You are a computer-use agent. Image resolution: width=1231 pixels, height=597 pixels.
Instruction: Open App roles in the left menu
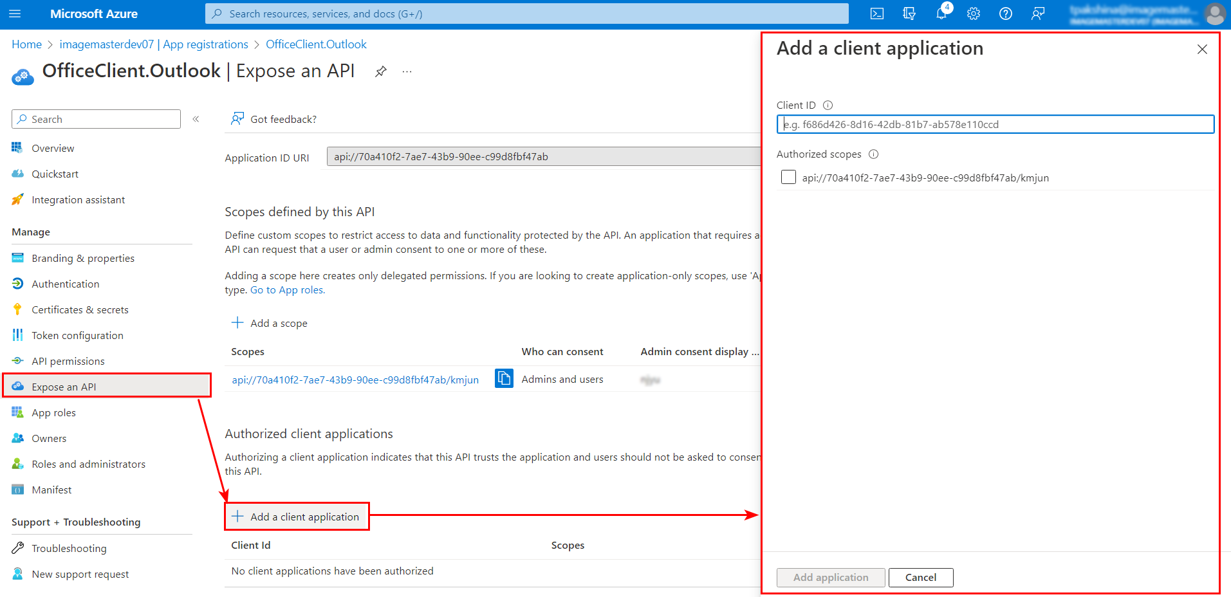pyautogui.click(x=53, y=412)
